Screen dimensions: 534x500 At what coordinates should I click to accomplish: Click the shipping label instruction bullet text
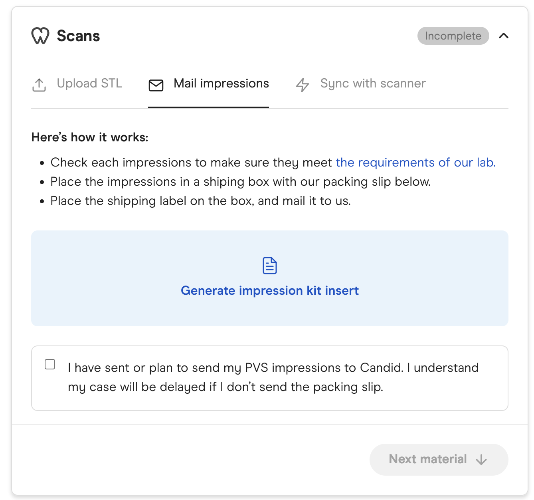200,201
